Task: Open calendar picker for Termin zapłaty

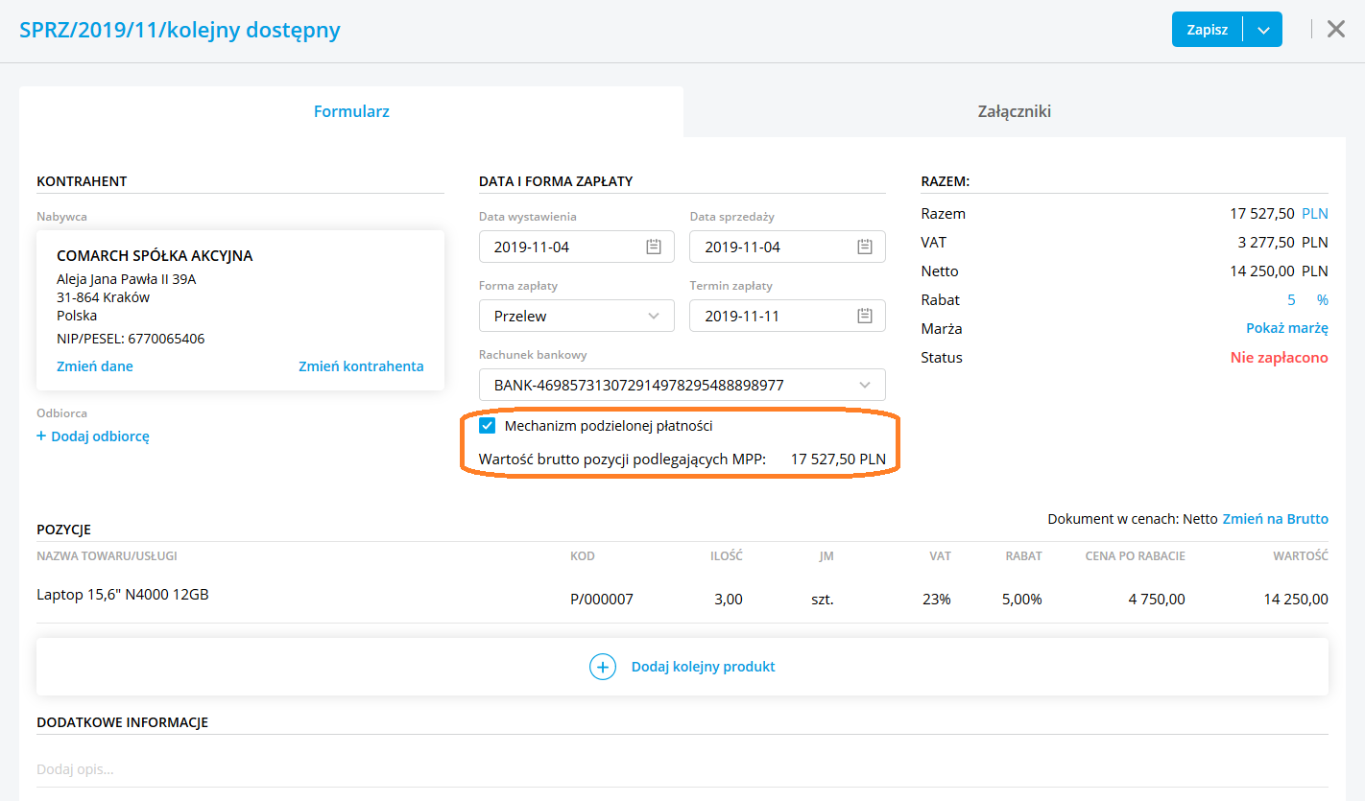Action: pyautogui.click(x=864, y=316)
